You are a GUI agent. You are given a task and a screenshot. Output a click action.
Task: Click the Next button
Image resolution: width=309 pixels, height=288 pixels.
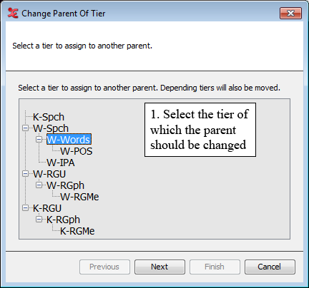click(160, 267)
